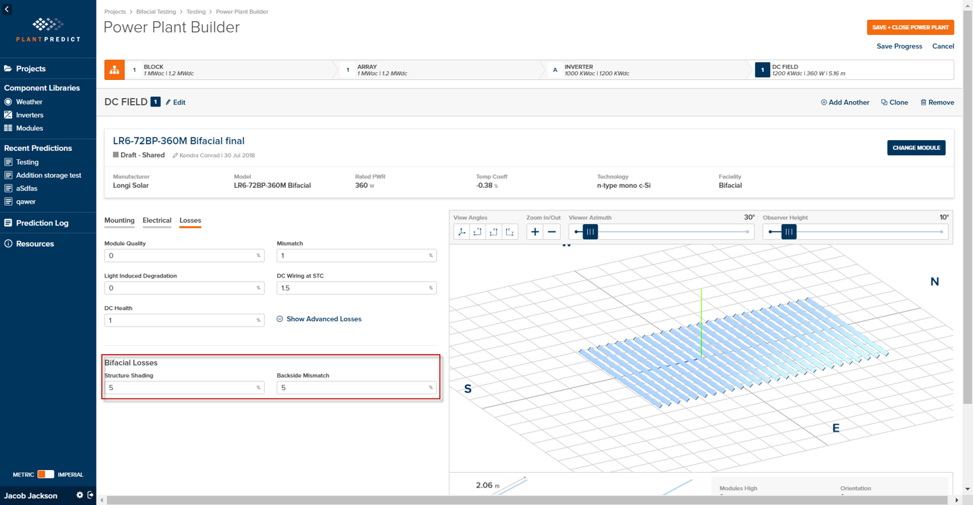Click the Observer Height slider handle
The height and width of the screenshot is (505, 973).
(789, 232)
